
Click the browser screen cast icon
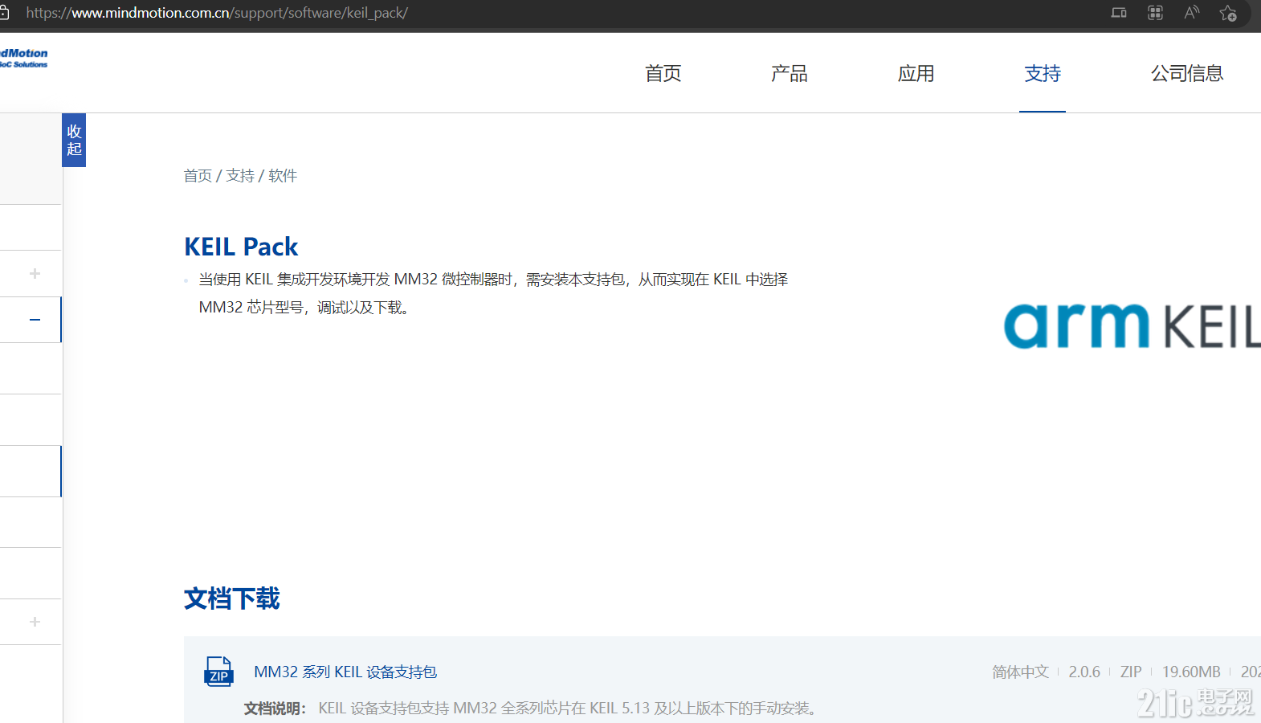(1119, 13)
